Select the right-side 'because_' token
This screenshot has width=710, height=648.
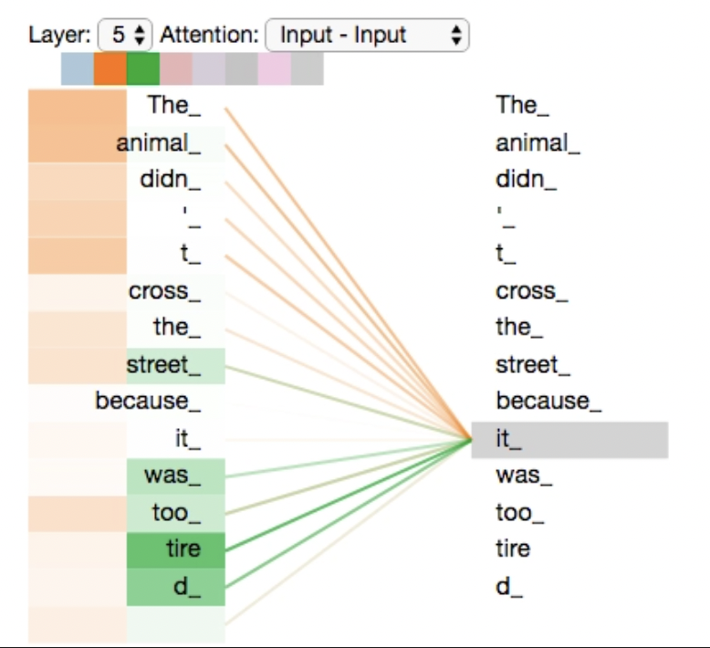click(548, 402)
